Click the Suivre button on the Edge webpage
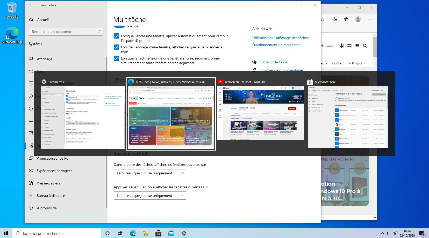Image resolution: width=429 pixels, height=238 pixels. (x=327, y=46)
